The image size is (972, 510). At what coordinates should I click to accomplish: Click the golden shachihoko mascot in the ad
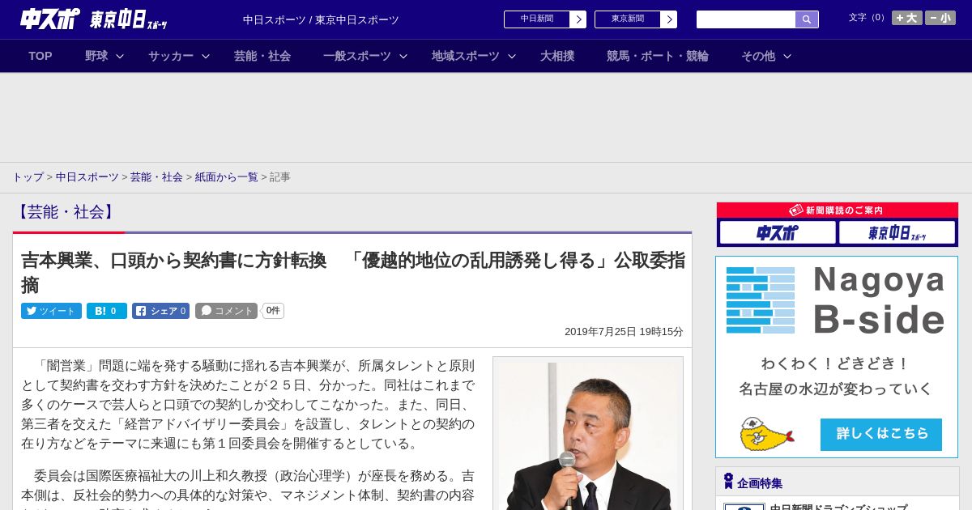point(766,435)
